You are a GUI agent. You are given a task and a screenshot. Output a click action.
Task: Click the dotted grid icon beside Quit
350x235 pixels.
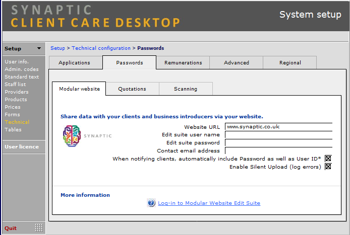tap(39, 227)
